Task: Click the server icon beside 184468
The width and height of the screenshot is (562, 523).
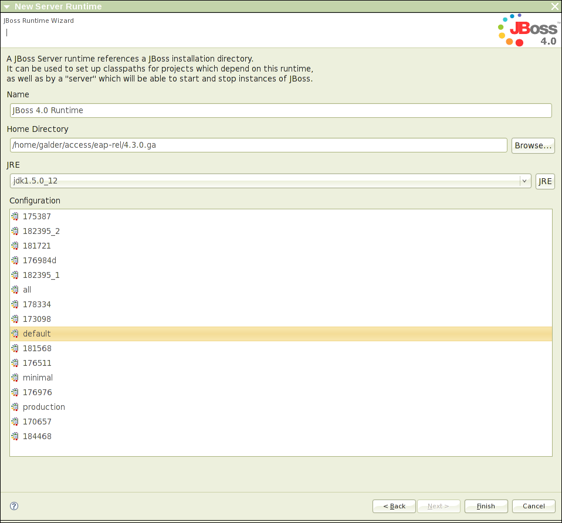Action: [x=15, y=436]
